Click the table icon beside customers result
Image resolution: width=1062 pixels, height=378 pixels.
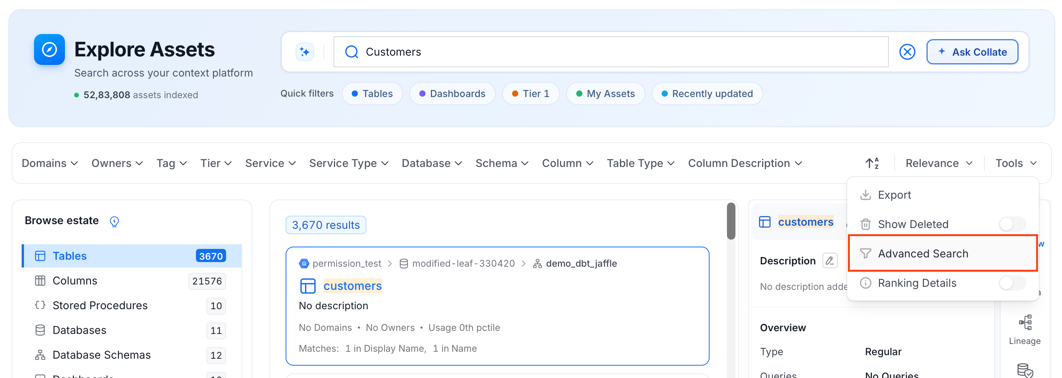(x=308, y=286)
